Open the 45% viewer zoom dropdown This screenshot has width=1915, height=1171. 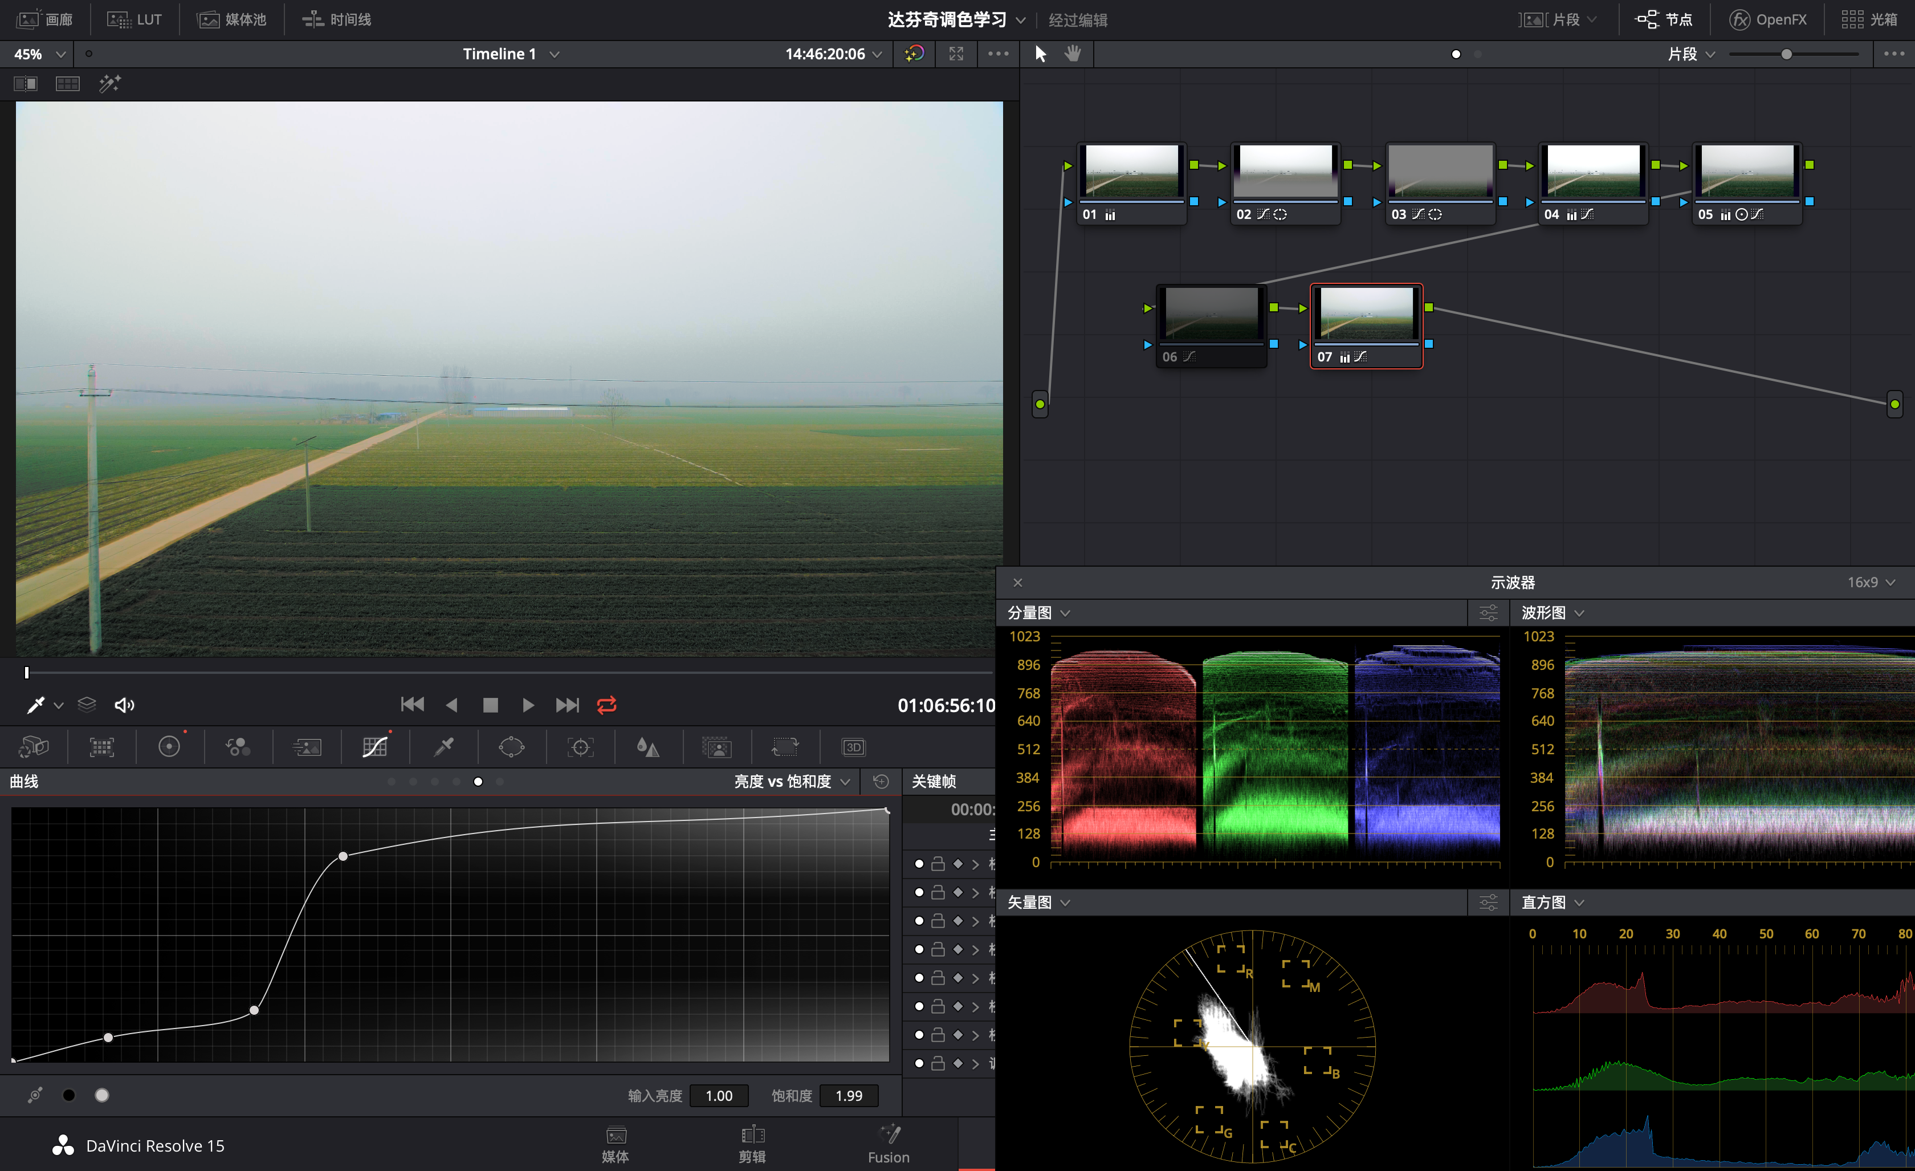pos(60,54)
